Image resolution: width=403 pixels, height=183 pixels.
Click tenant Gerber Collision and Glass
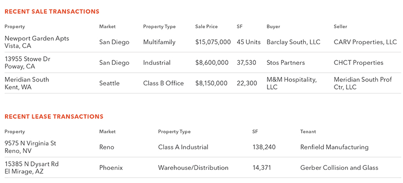339,168
